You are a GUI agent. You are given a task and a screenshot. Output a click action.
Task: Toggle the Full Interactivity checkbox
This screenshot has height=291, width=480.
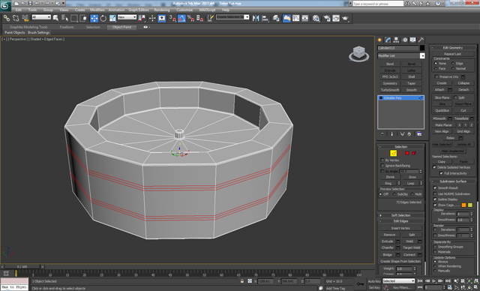click(x=441, y=173)
